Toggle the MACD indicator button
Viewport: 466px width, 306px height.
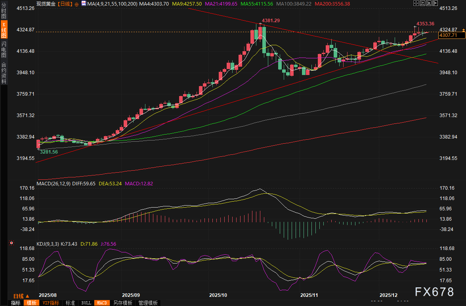[102, 303]
